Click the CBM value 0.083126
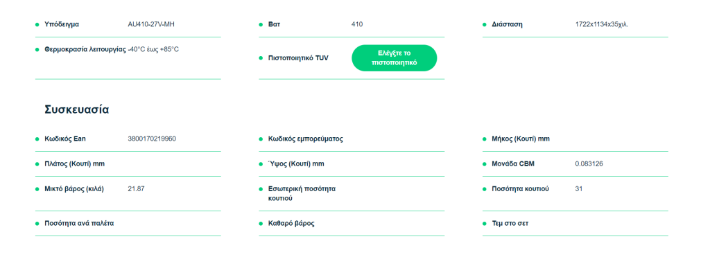 (589, 163)
